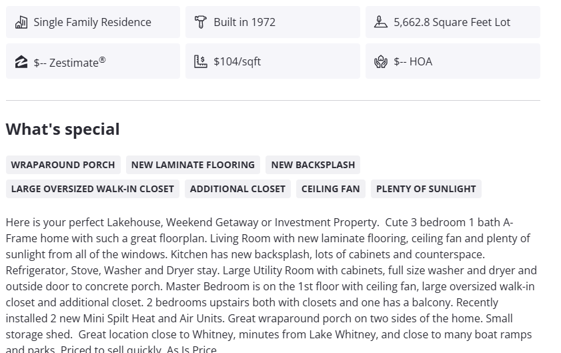
Task: Click the $104/sqft price label
Action: click(x=237, y=61)
